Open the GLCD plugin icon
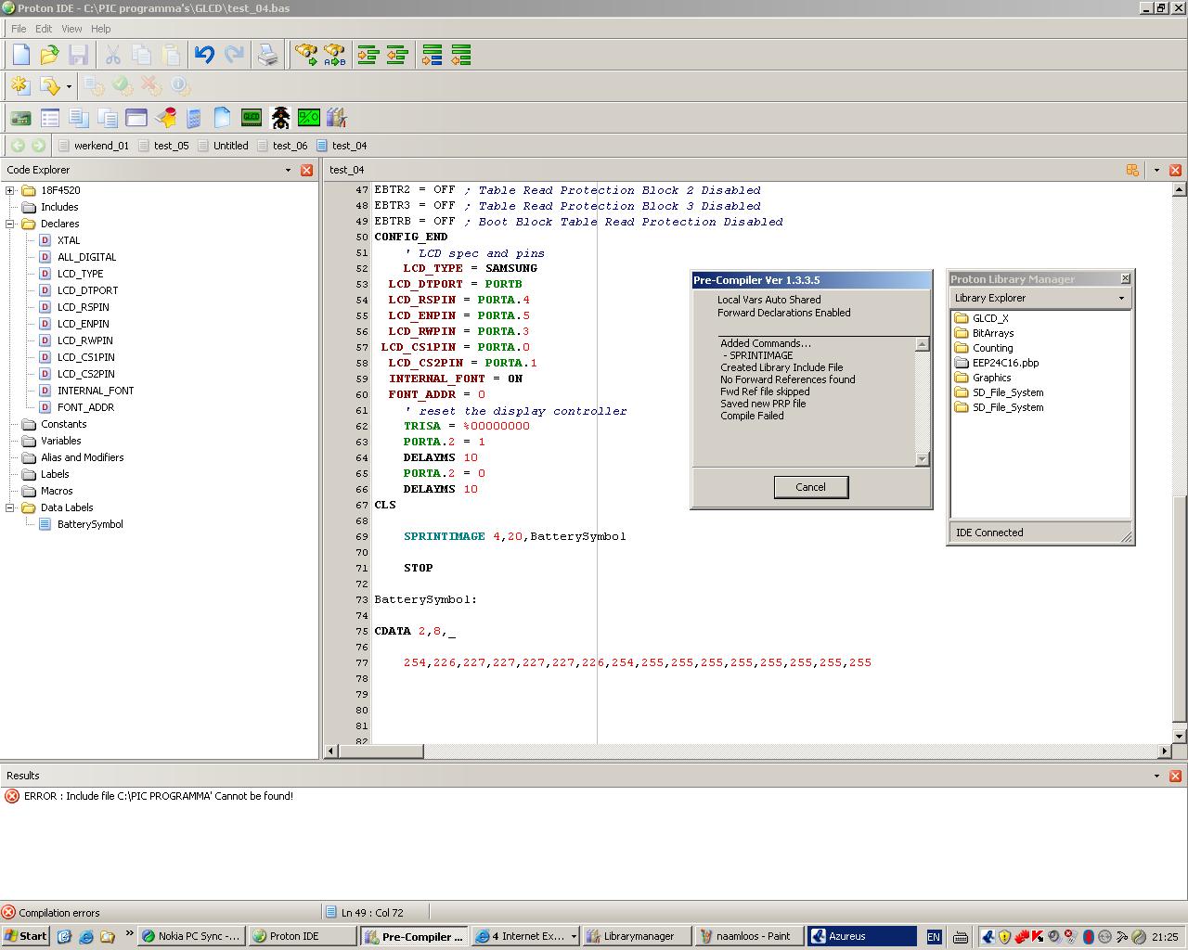1188x950 pixels. point(252,118)
